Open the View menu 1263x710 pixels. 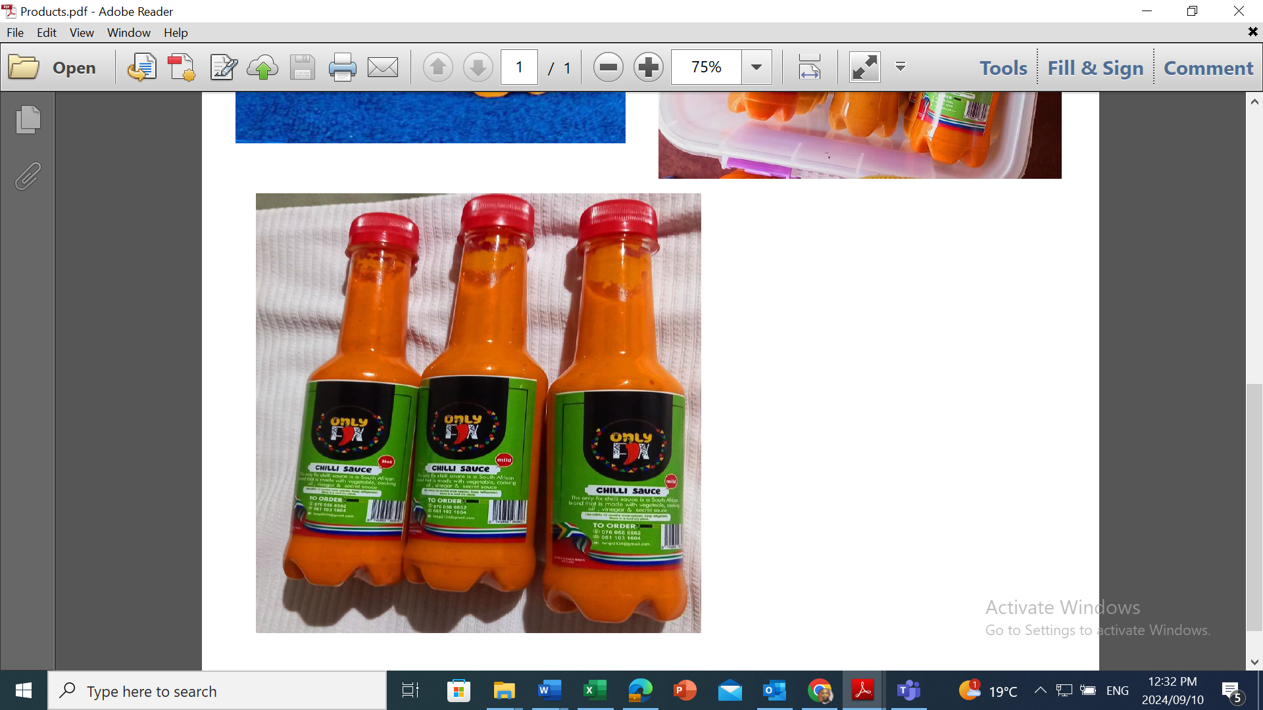82,32
